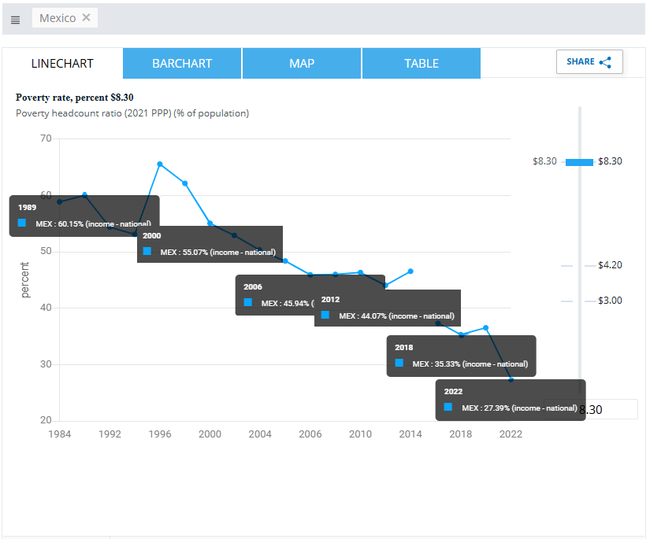This screenshot has height=539, width=650.
Task: Open the hamburger menu icon
Action: click(x=16, y=19)
